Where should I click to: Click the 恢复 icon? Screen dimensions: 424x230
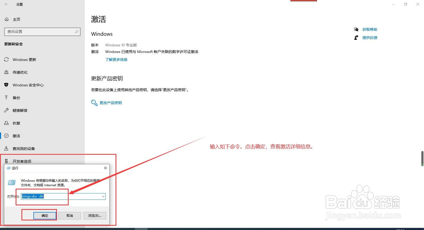6,123
